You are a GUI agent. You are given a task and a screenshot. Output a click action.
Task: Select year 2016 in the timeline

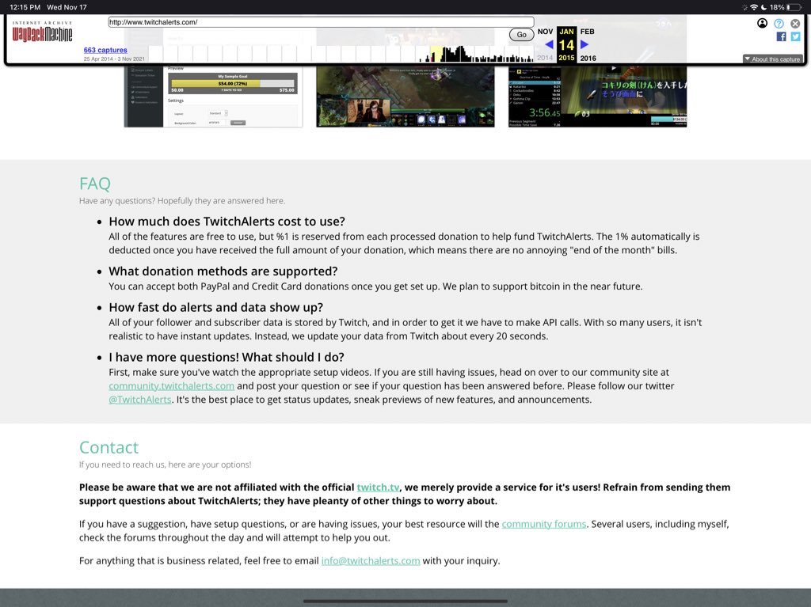[588, 58]
